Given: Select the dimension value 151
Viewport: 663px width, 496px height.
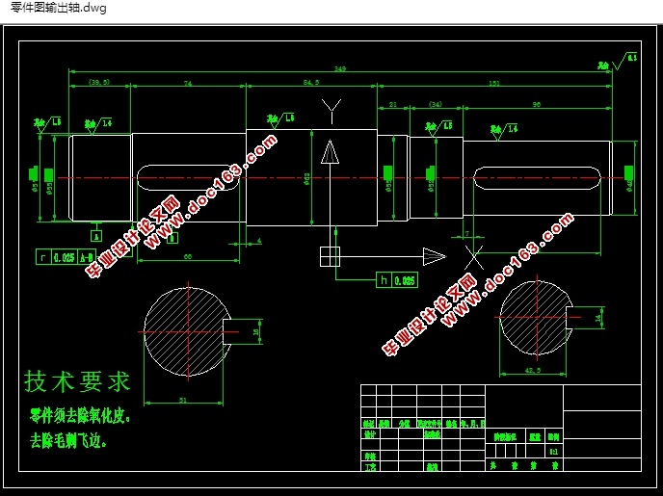Looking at the screenshot, I should pos(493,83).
